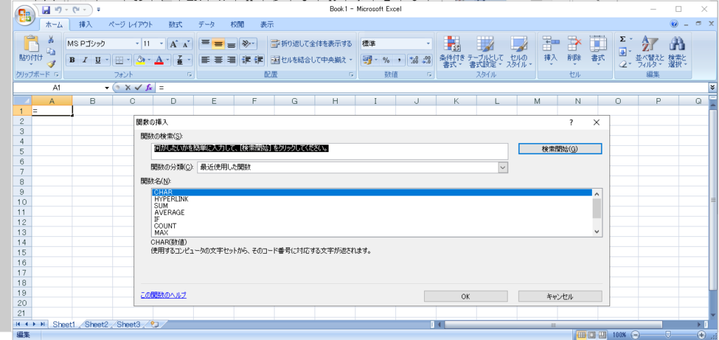Screen dimensions: 719x340
Task: Toggle the center text horizontally button
Action: 218,60
